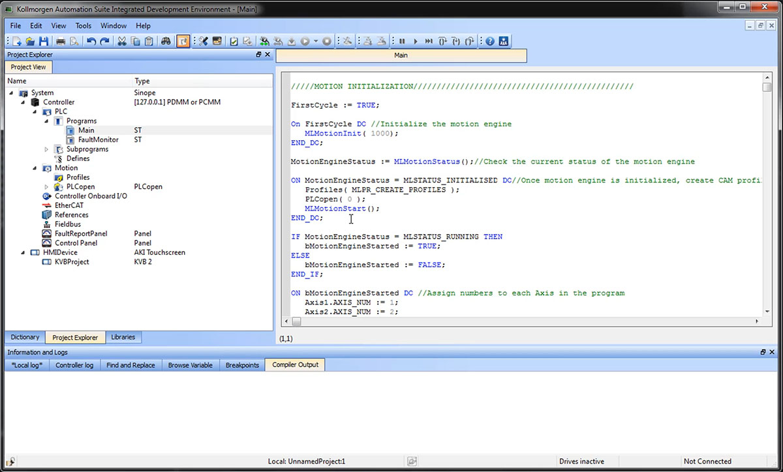783x472 pixels.
Task: Open the Edit menu
Action: click(x=36, y=26)
